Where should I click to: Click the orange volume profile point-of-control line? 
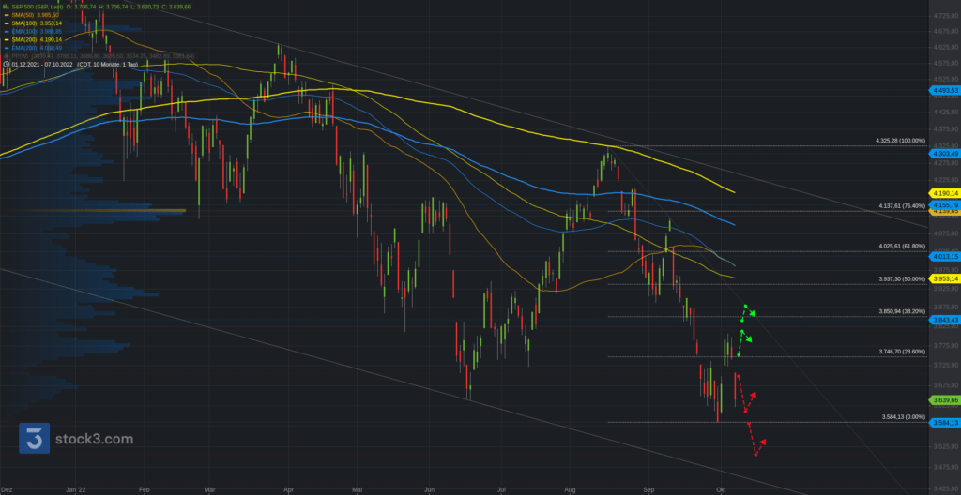pyautogui.click(x=93, y=211)
